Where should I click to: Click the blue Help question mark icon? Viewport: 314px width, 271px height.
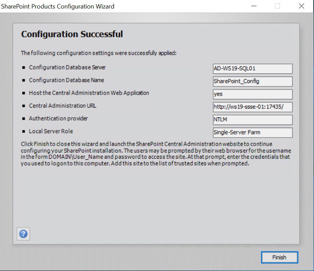tap(23, 234)
